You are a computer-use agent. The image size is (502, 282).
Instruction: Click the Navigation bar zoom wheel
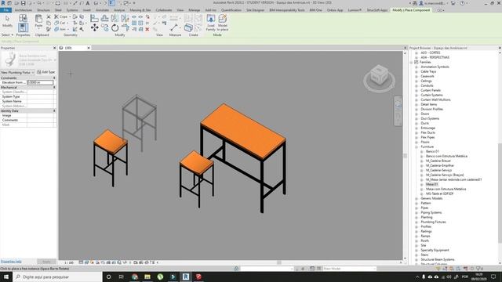[x=398, y=104]
